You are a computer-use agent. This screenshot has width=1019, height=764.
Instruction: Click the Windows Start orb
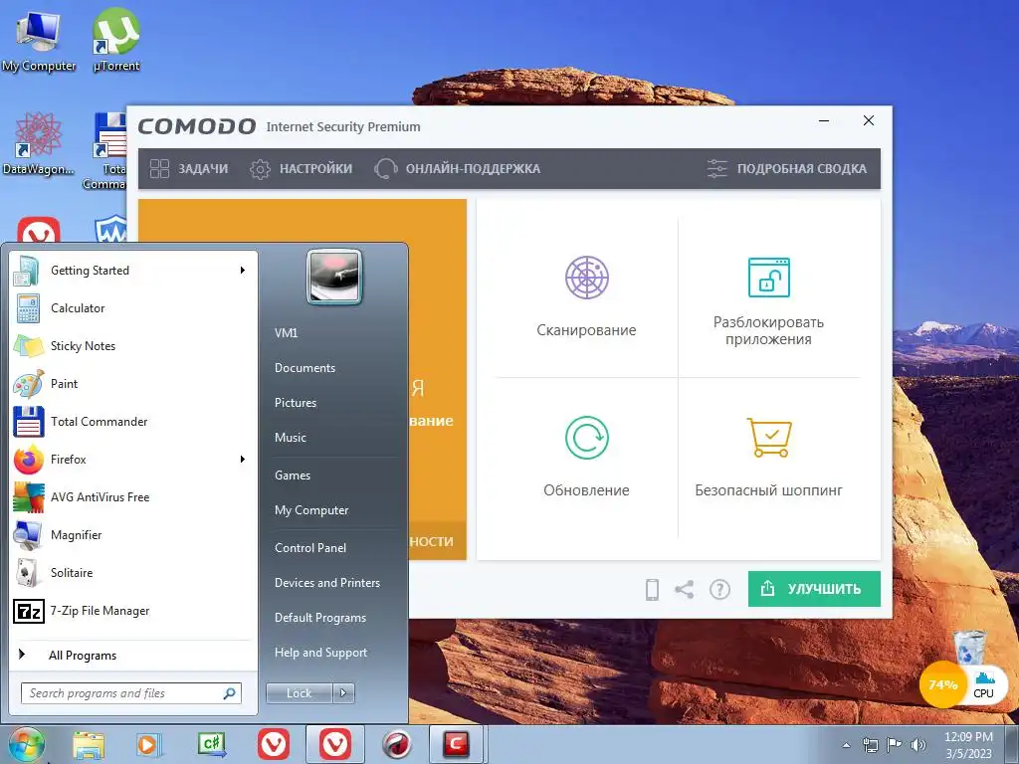pos(26,744)
